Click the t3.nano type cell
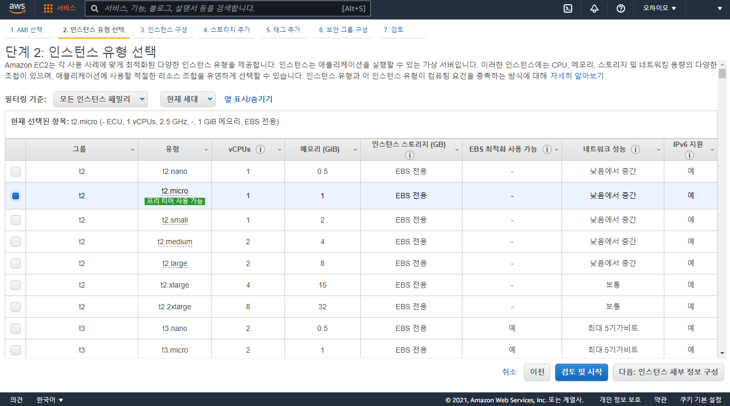730x406 pixels. pos(175,328)
